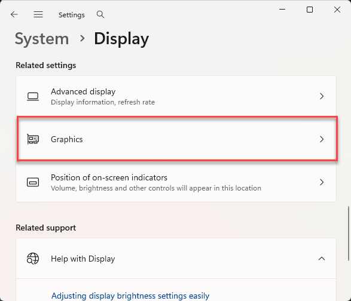Click the Help with Display label
This screenshot has height=301, width=351.
(x=83, y=259)
